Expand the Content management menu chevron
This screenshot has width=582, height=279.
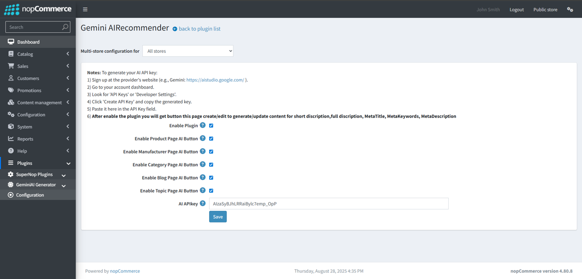click(68, 102)
